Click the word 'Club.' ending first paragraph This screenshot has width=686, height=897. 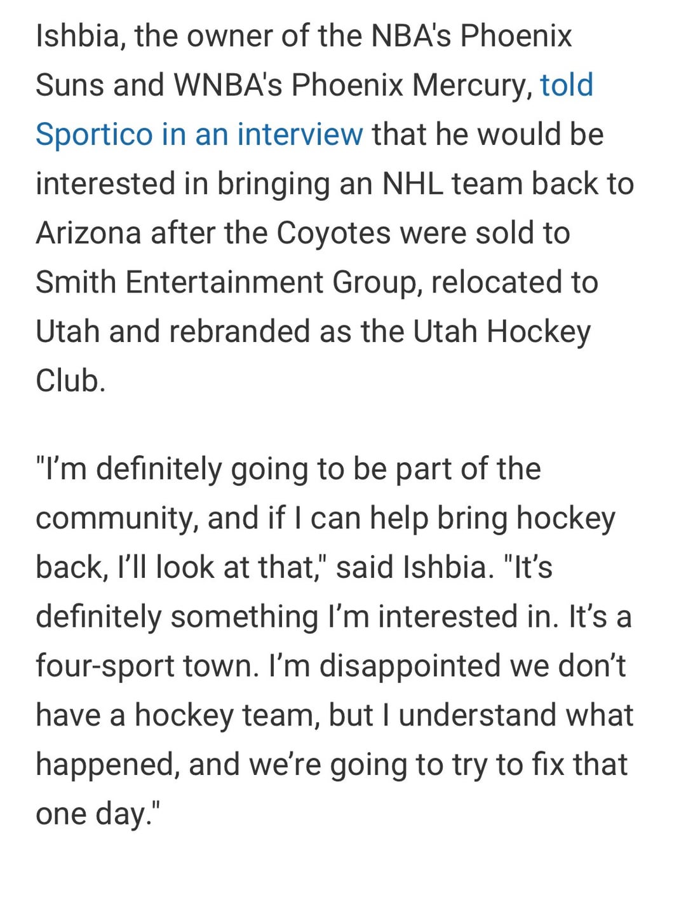pyautogui.click(x=70, y=381)
